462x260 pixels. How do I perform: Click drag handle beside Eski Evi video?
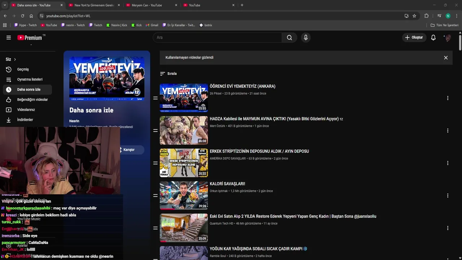point(155,228)
